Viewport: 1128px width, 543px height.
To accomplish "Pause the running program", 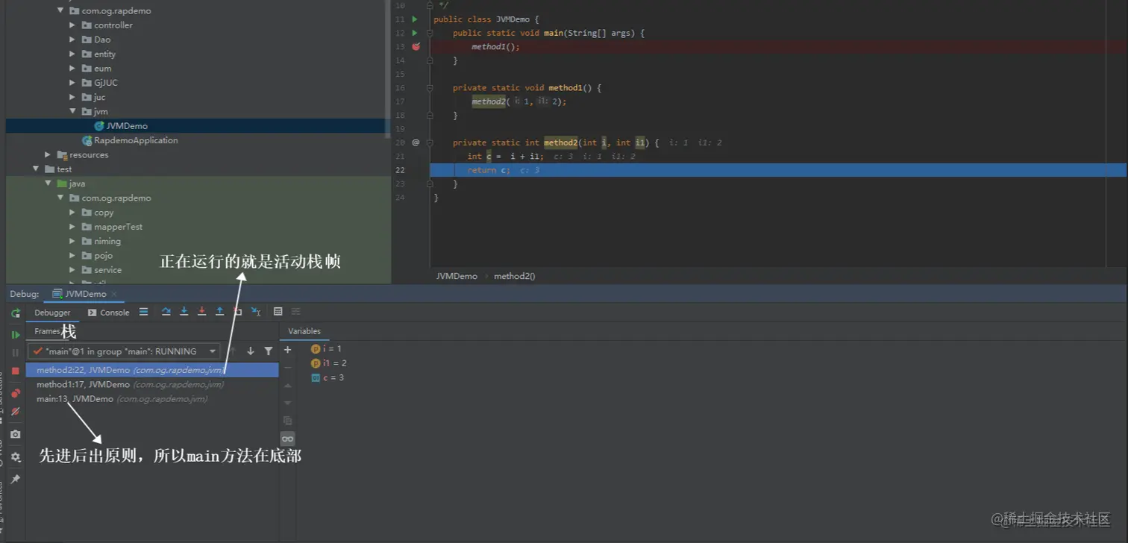I will tap(15, 353).
